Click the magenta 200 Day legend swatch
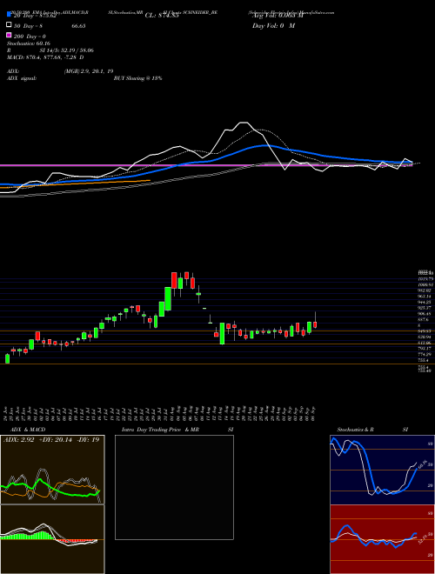 9,35
